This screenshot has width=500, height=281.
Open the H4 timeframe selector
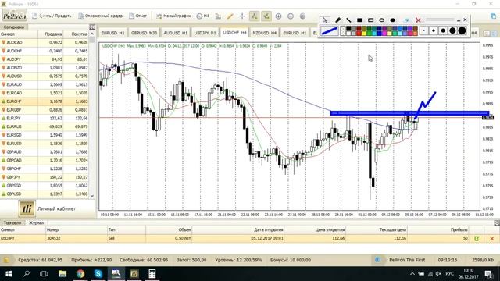(203, 16)
